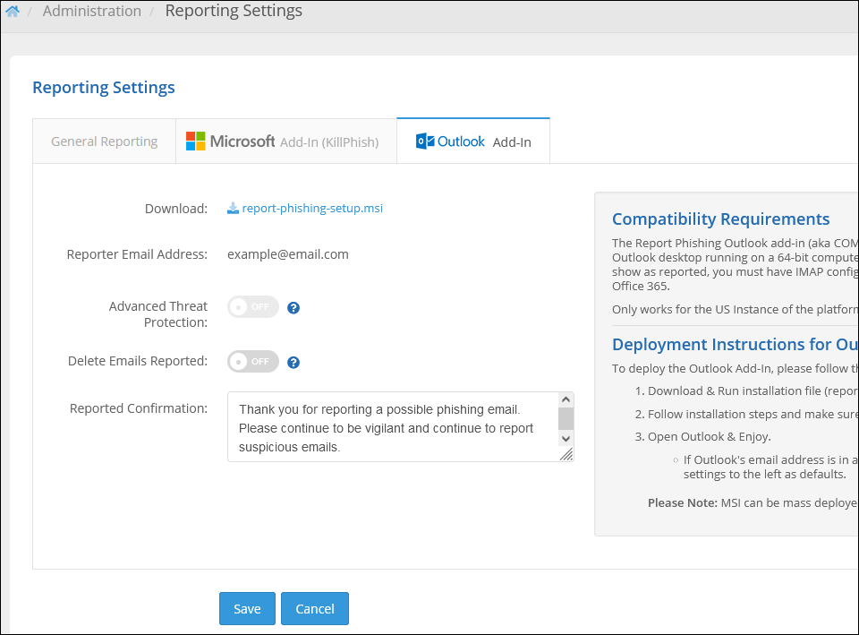Click the example@email.com reporter address
The height and width of the screenshot is (635, 859).
pyautogui.click(x=287, y=254)
